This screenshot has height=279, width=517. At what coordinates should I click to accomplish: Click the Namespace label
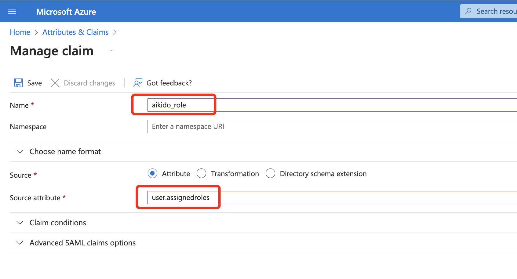click(x=28, y=127)
